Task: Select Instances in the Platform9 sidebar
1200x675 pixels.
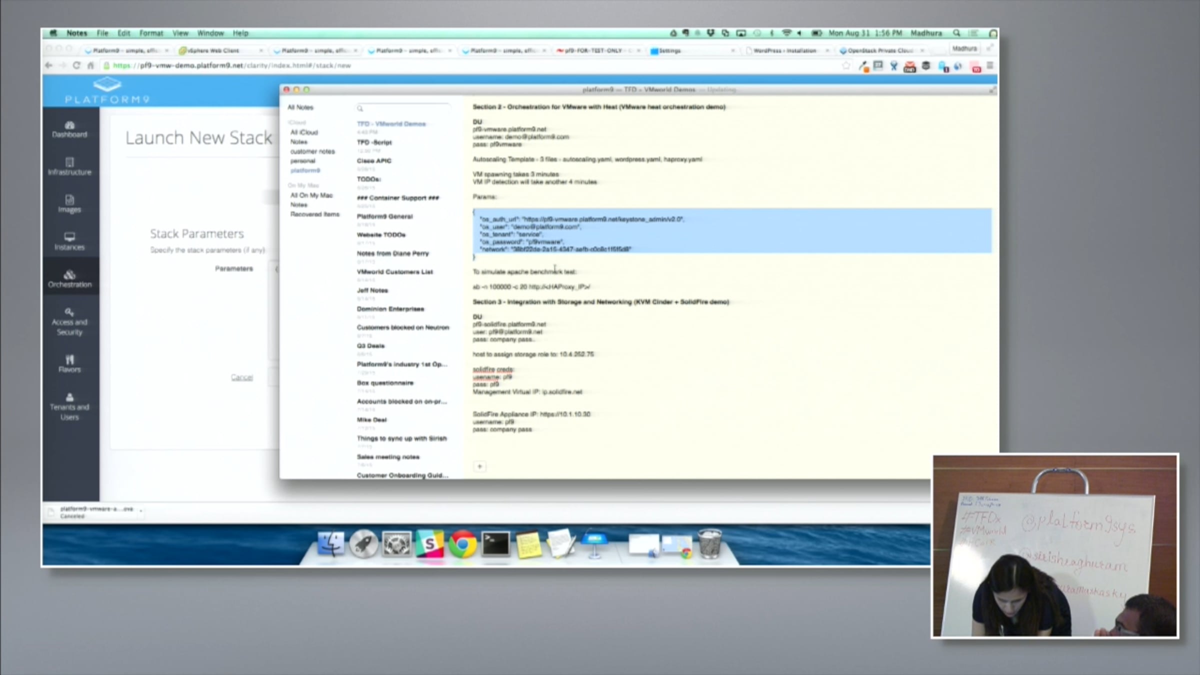Action: 69,242
